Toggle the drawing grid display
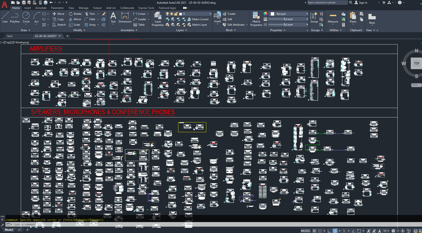This screenshot has width=422, height=233. click(315, 231)
